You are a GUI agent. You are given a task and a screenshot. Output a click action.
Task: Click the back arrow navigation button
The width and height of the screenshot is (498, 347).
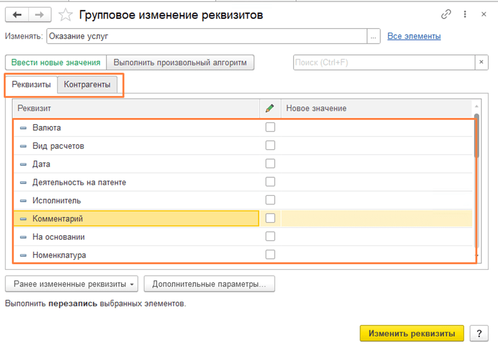pos(17,15)
